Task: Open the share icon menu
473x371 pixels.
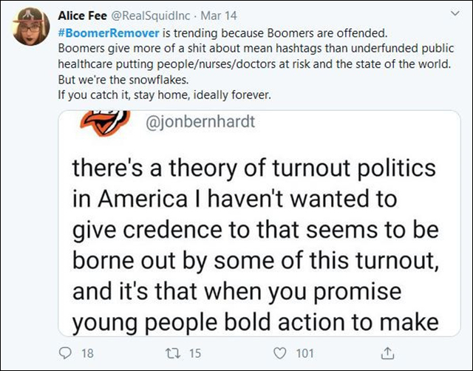Action: click(x=386, y=353)
